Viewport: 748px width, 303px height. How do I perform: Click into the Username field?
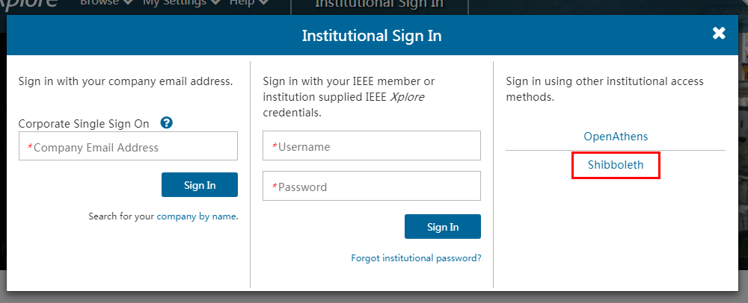372,146
